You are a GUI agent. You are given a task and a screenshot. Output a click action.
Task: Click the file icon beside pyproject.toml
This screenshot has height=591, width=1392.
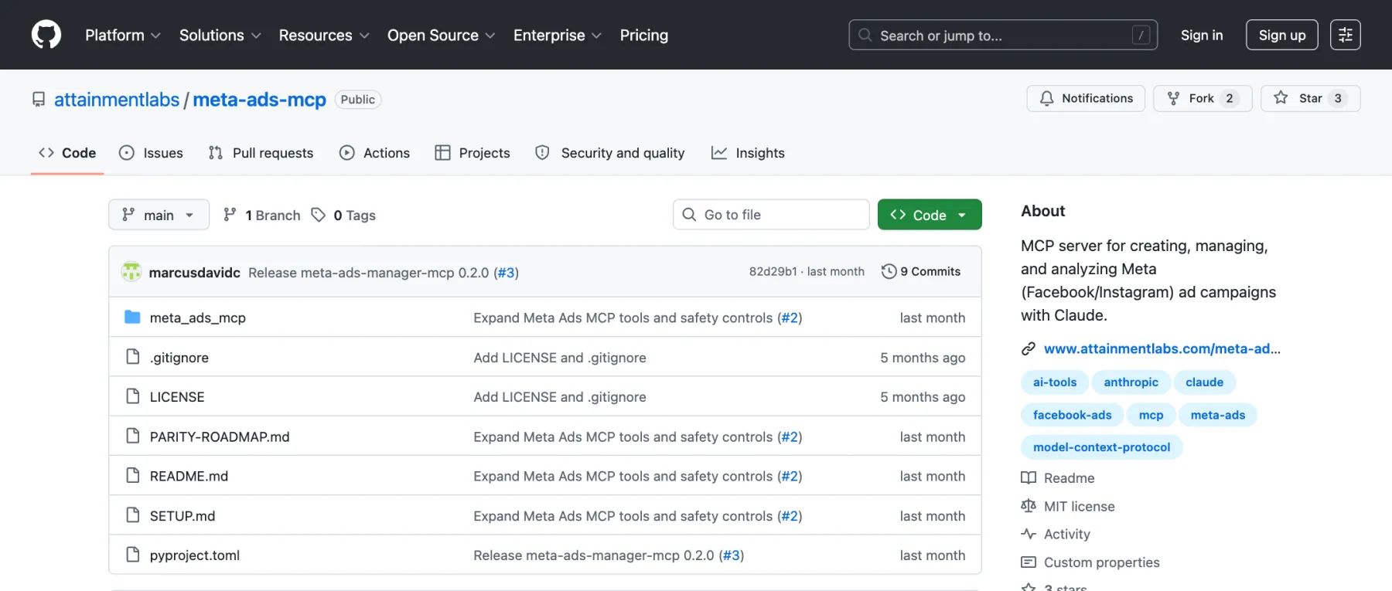pos(133,555)
